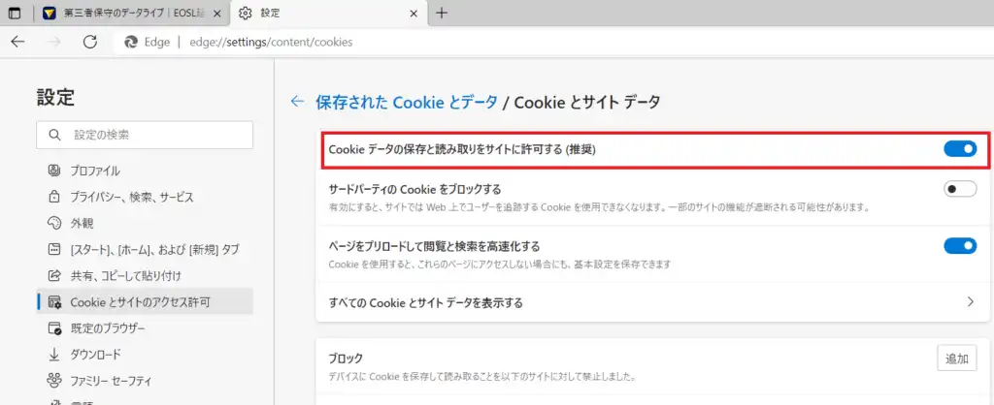994x405 pixels.
Task: Click the 追加 button in ブロック section
Action: click(x=956, y=358)
